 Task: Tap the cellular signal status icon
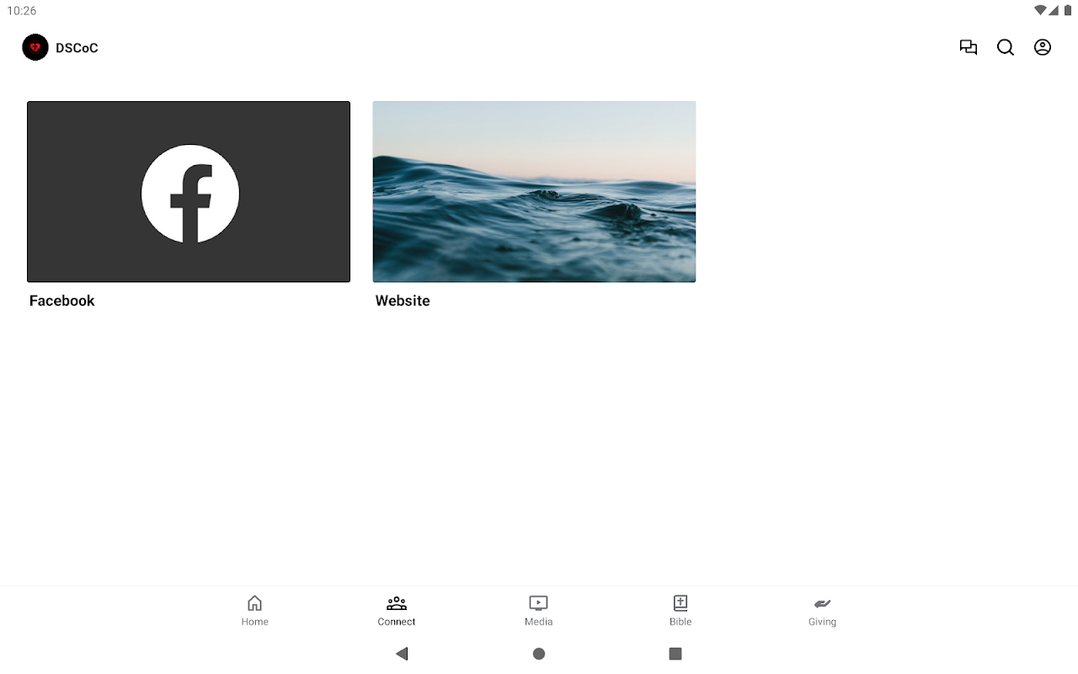(x=1054, y=10)
